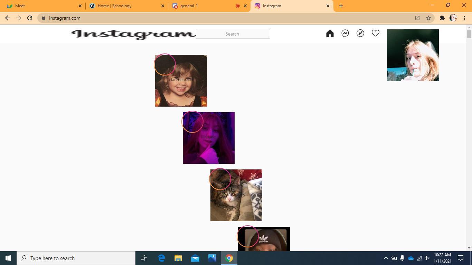Click the open-in-app icon in address bar

[x=417, y=18]
